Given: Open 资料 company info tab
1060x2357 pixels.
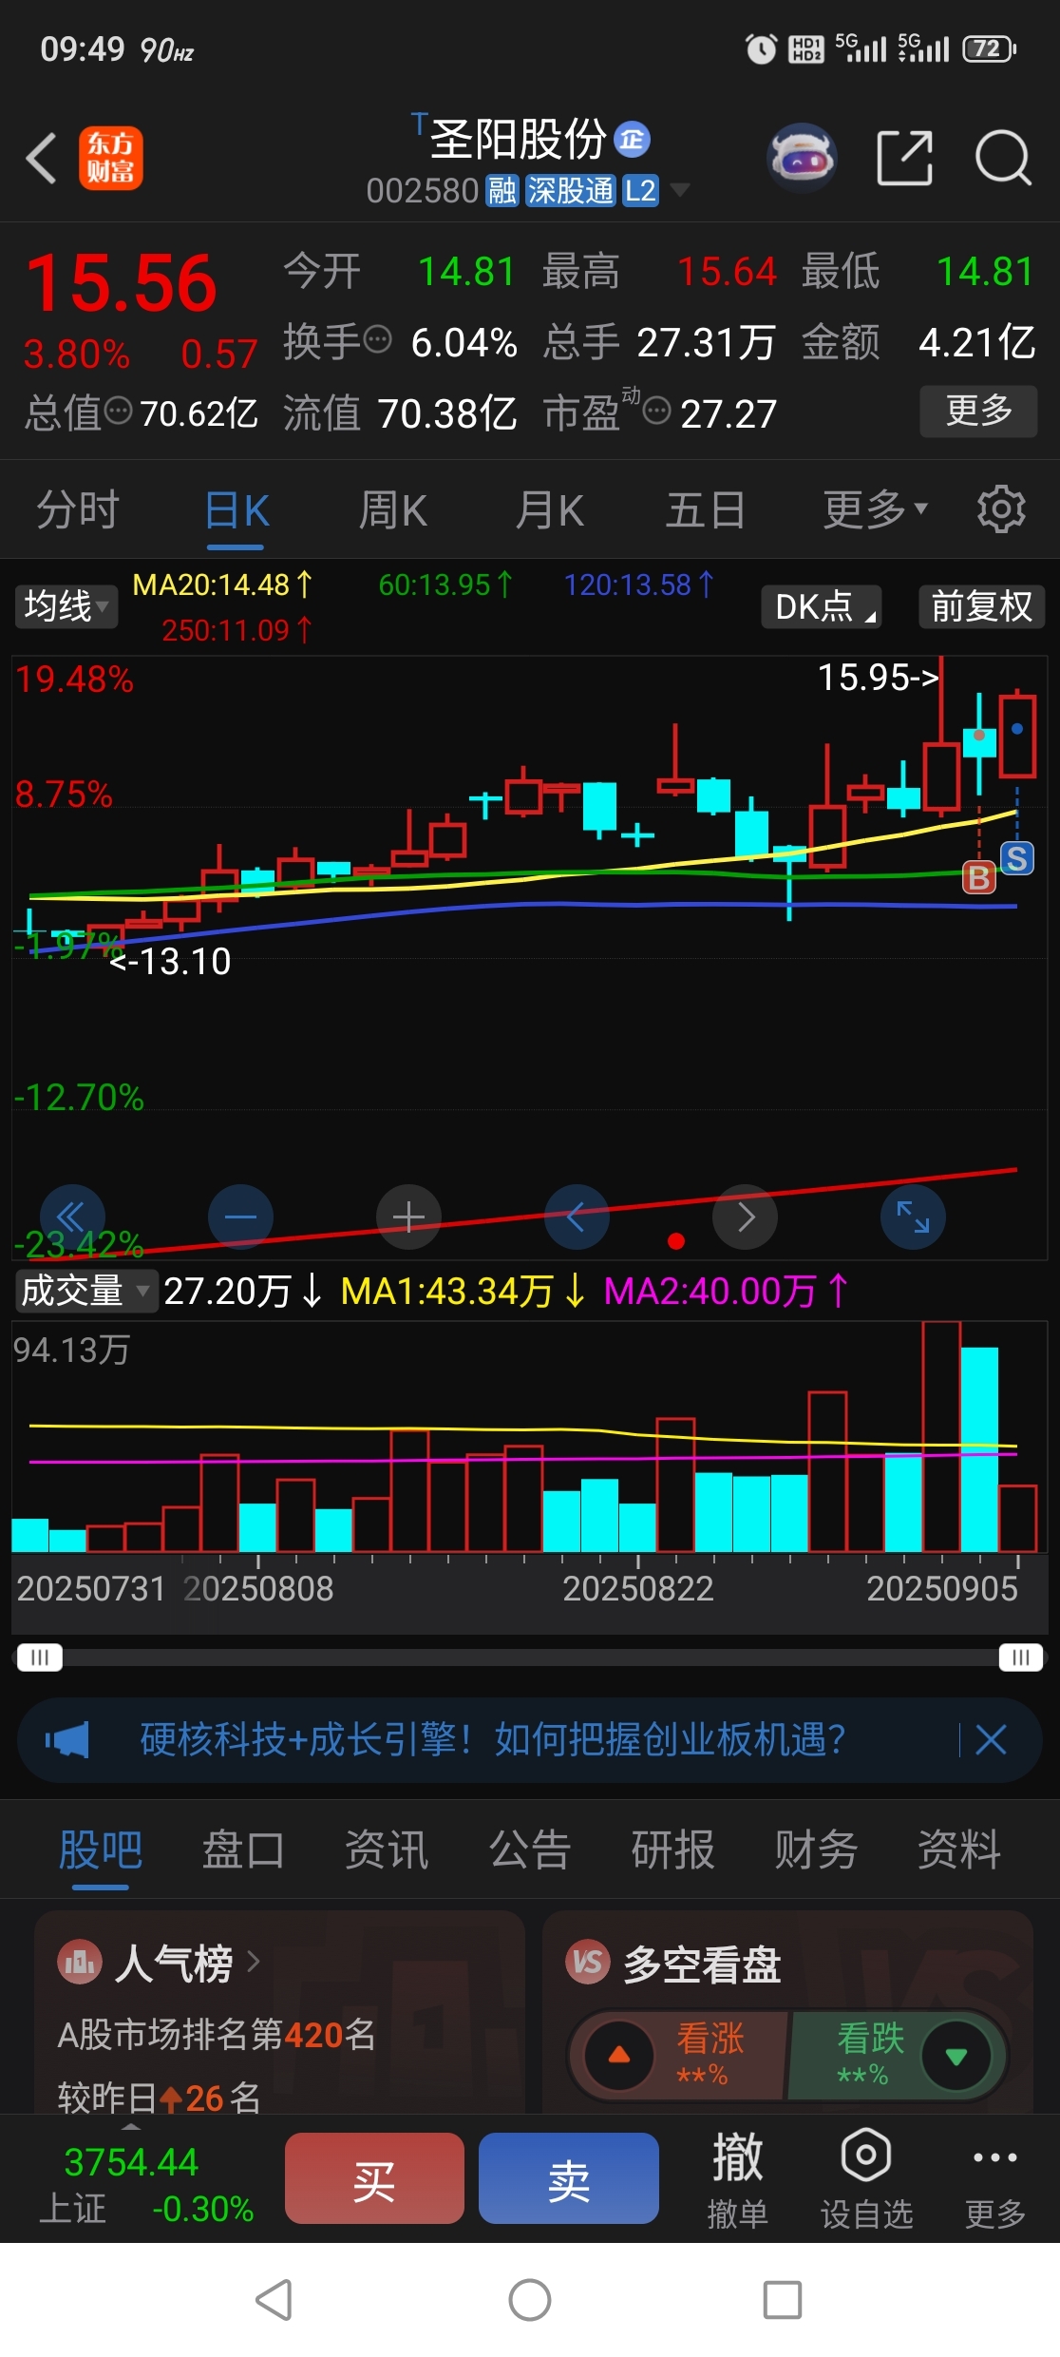Looking at the screenshot, I should (959, 1849).
